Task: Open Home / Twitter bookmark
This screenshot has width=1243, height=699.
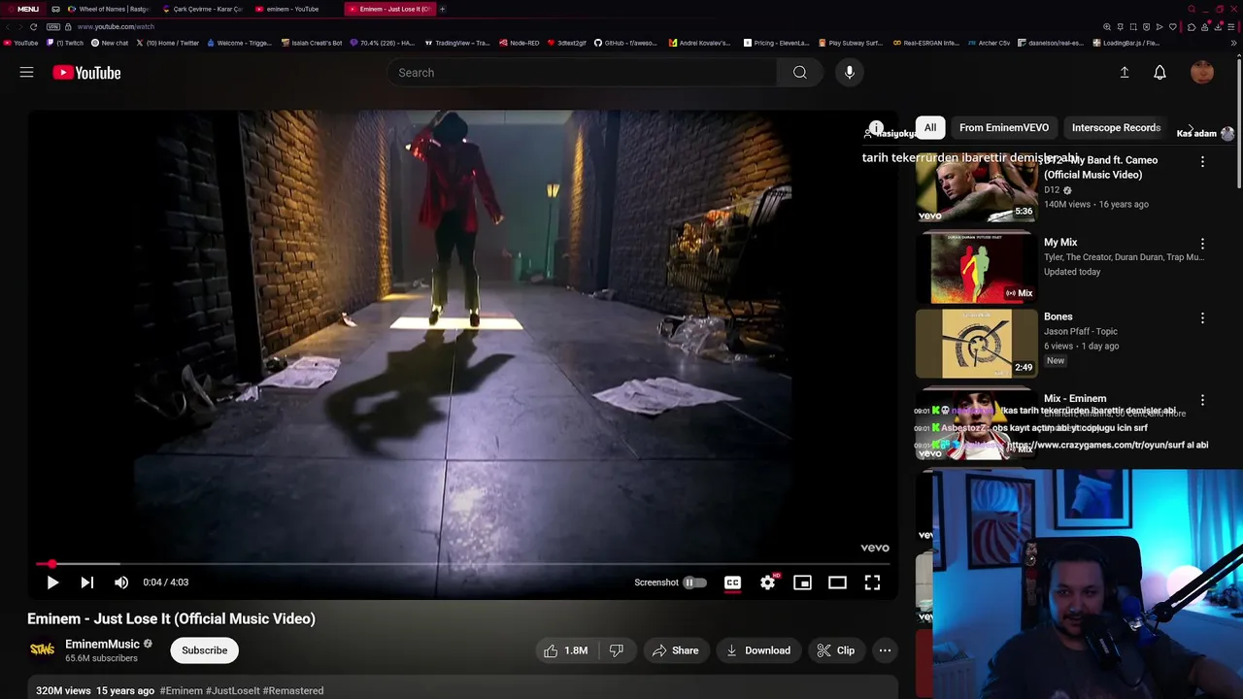Action: coord(167,43)
